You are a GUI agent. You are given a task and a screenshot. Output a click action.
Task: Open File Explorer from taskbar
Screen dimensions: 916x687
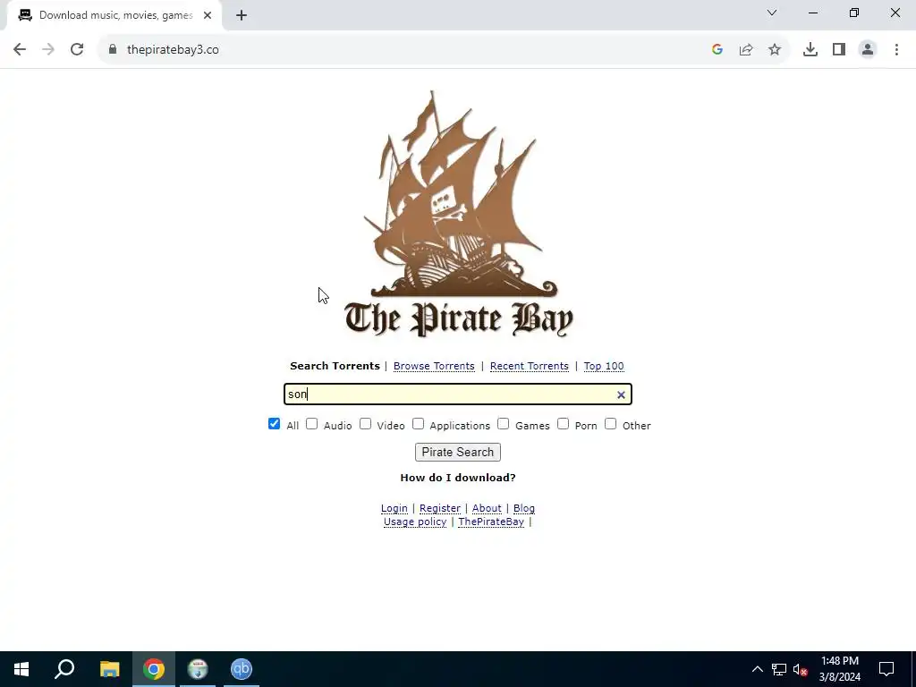(x=109, y=669)
